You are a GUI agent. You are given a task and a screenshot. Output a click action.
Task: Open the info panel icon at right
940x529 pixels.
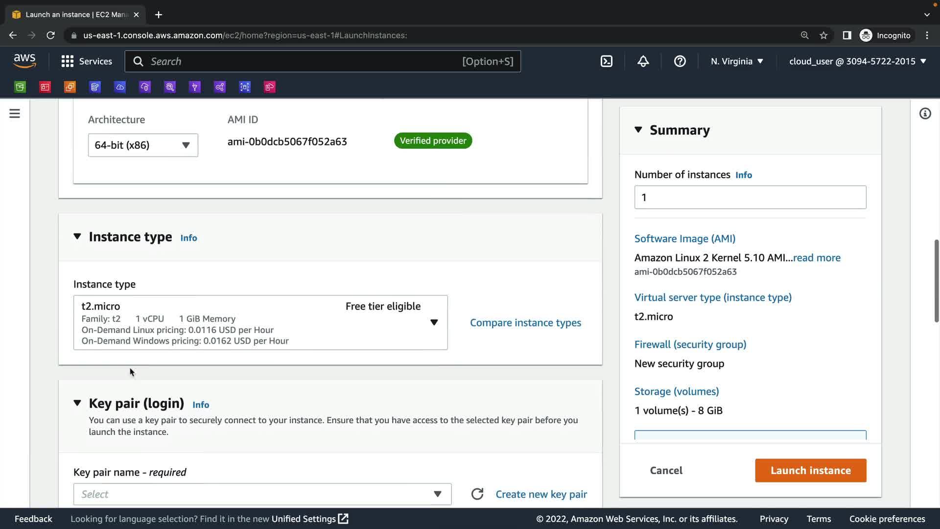click(x=925, y=114)
